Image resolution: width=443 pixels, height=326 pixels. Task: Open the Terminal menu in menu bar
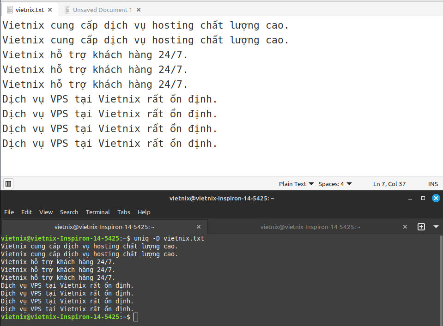97,212
